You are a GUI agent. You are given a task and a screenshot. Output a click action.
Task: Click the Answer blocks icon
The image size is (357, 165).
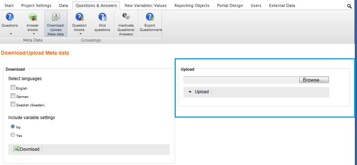pyautogui.click(x=33, y=17)
